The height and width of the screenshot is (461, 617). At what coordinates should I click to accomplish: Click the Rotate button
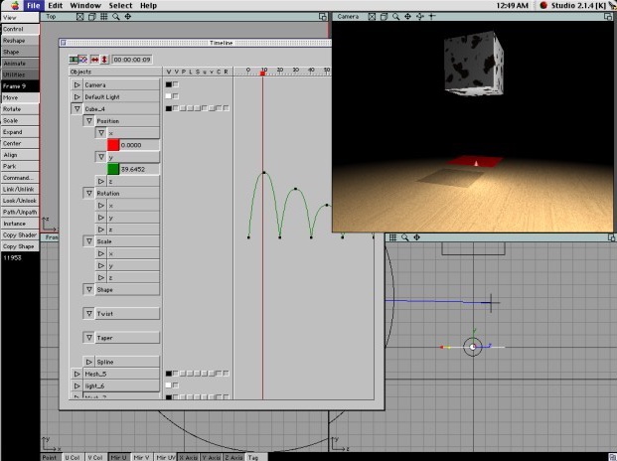(20, 109)
